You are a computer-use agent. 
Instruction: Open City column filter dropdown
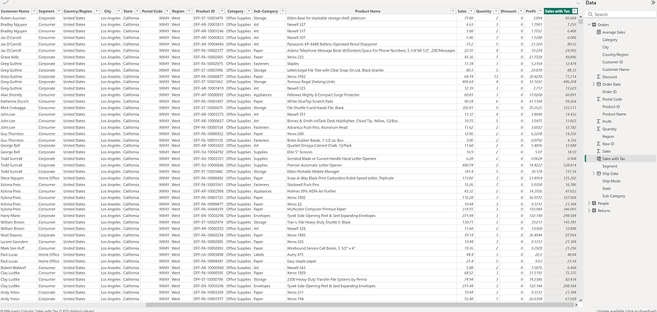click(119, 11)
